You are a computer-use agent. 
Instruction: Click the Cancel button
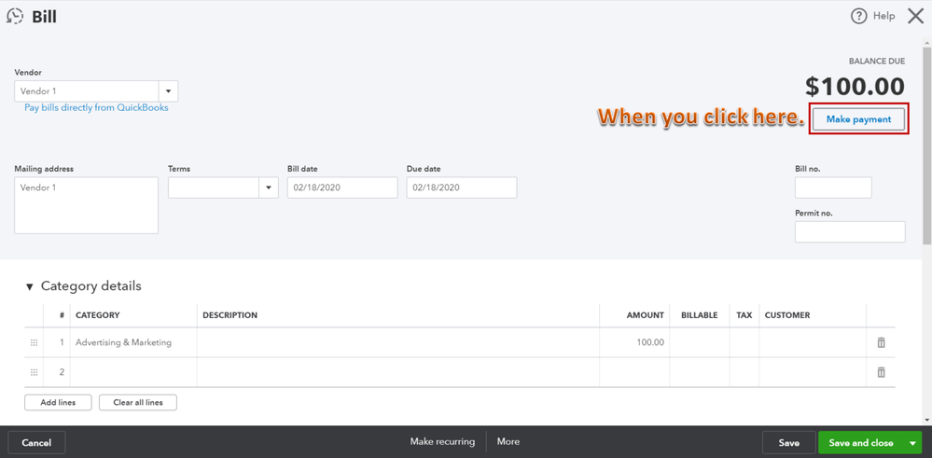coord(36,442)
